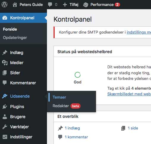Screen dimensions: 151x144
Task: Click the red beta badge beside Redaktør
Action: (x=75, y=106)
